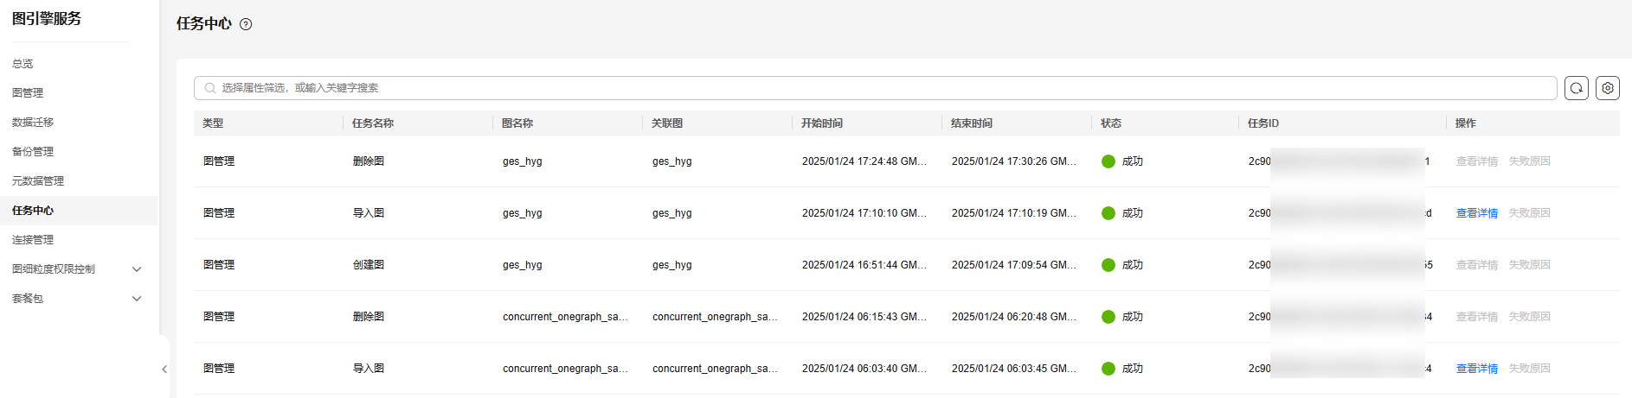
Task: Select 任务中心 in the sidebar
Action: (x=33, y=211)
